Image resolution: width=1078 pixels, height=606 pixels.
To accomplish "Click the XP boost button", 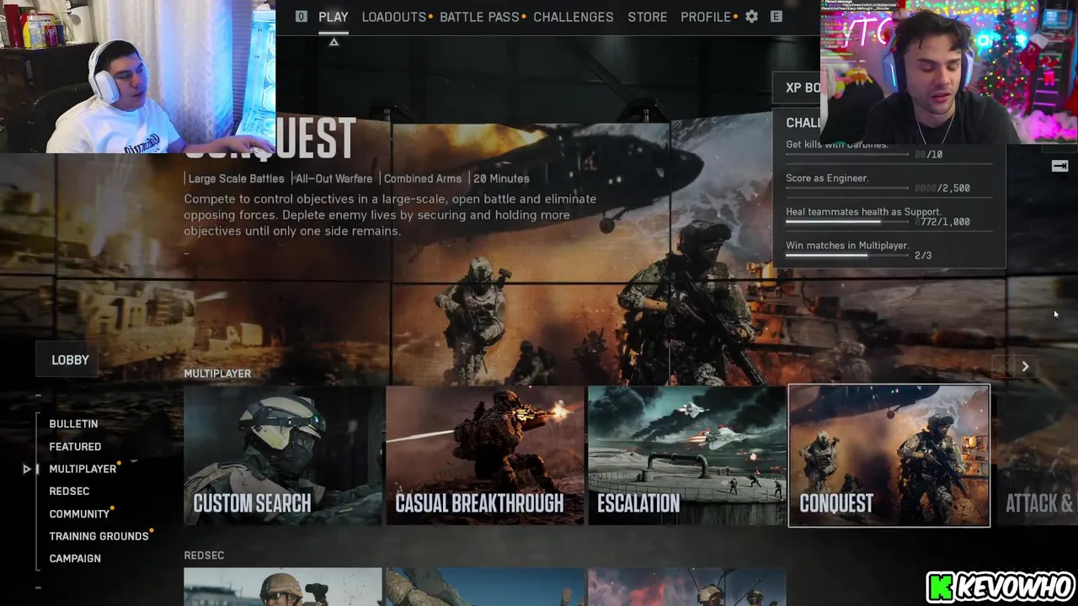I will coord(797,88).
